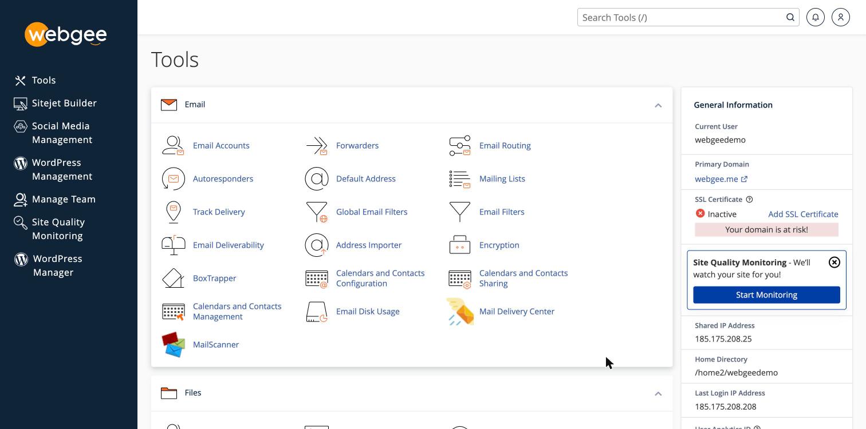This screenshot has width=866, height=429.
Task: Click home directory /home2/webgeedemo text
Action: click(x=736, y=372)
